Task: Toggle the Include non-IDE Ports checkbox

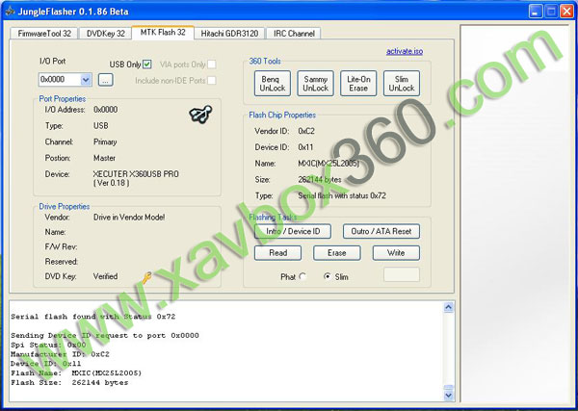Action: 212,80
